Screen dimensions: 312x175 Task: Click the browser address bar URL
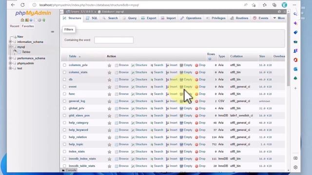point(89,5)
